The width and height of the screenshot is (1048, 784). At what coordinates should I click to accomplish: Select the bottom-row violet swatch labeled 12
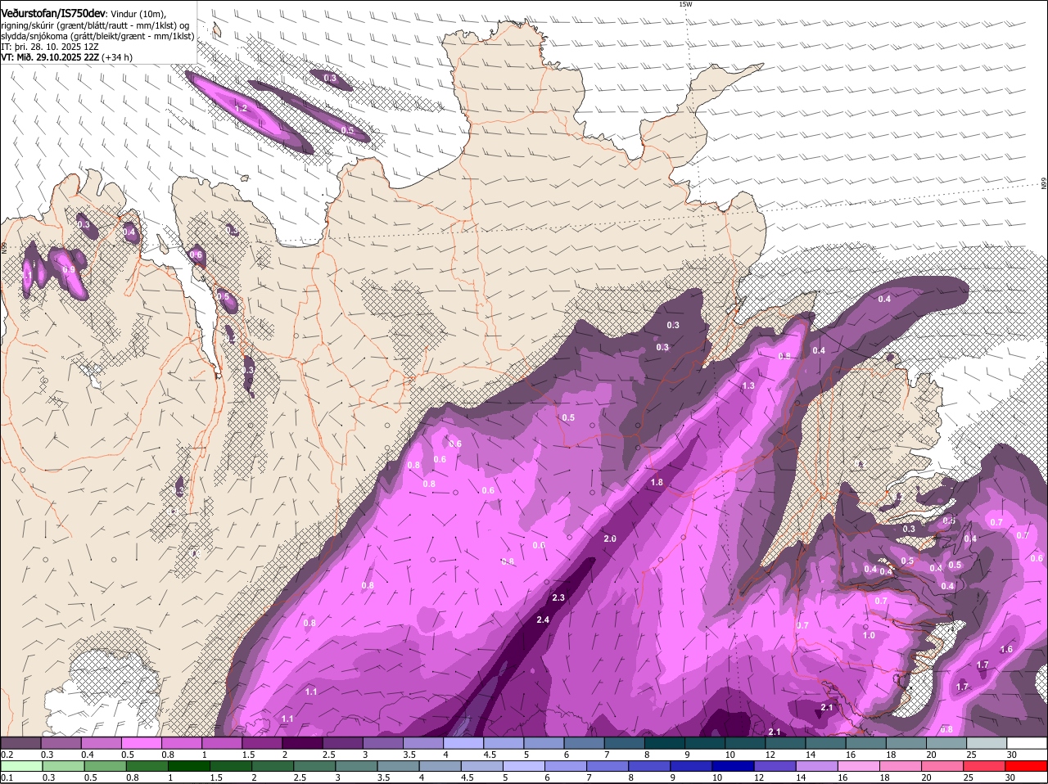(775, 766)
